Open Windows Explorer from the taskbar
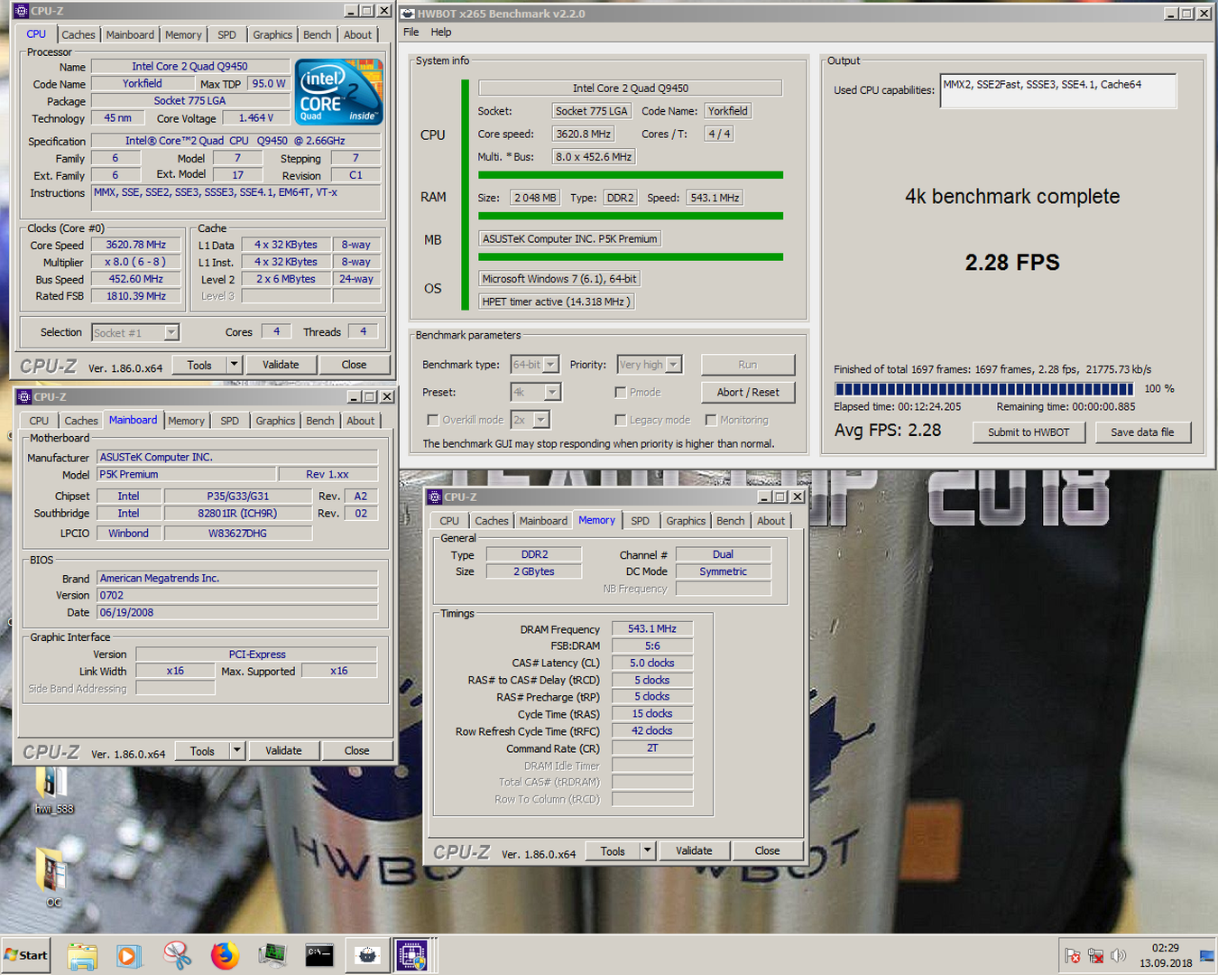The height and width of the screenshot is (975, 1218). [82, 955]
